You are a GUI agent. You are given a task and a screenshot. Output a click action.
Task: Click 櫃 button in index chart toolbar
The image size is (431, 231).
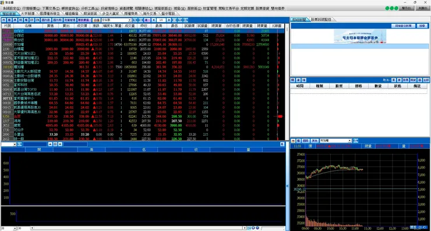tap(298, 141)
